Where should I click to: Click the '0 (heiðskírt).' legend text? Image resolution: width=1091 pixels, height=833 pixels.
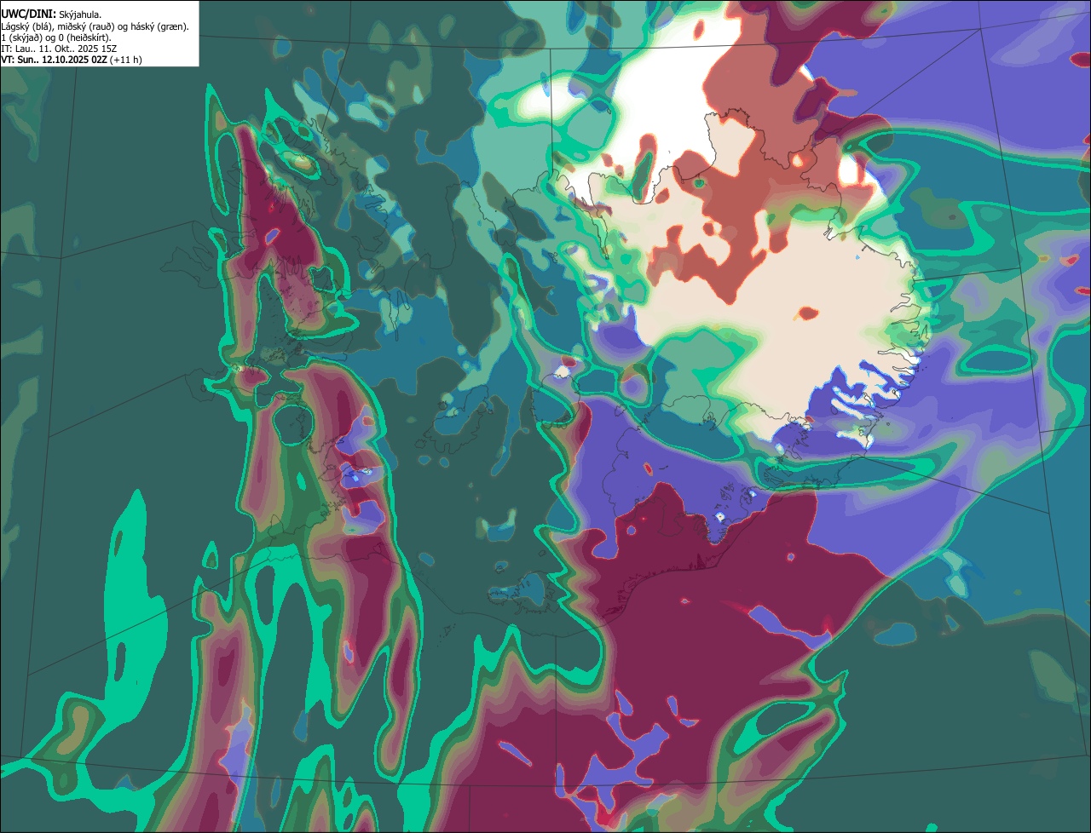84,38
